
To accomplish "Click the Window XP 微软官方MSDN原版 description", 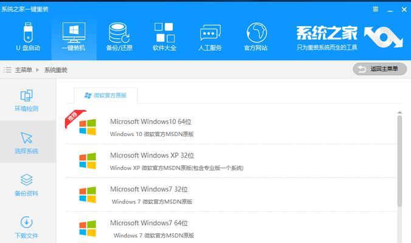I will click(177, 168).
